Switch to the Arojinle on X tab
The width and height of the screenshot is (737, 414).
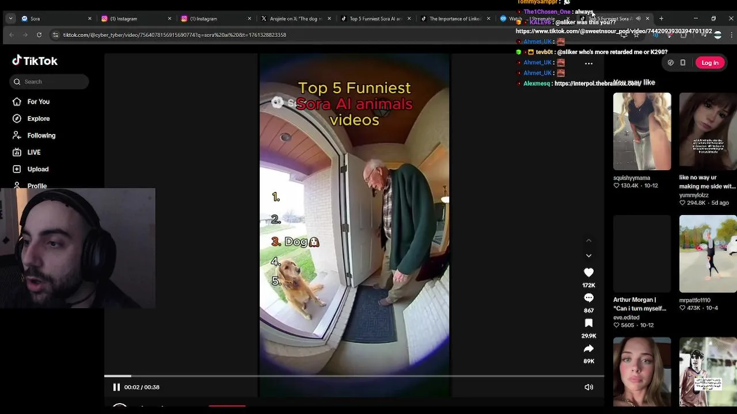point(295,18)
